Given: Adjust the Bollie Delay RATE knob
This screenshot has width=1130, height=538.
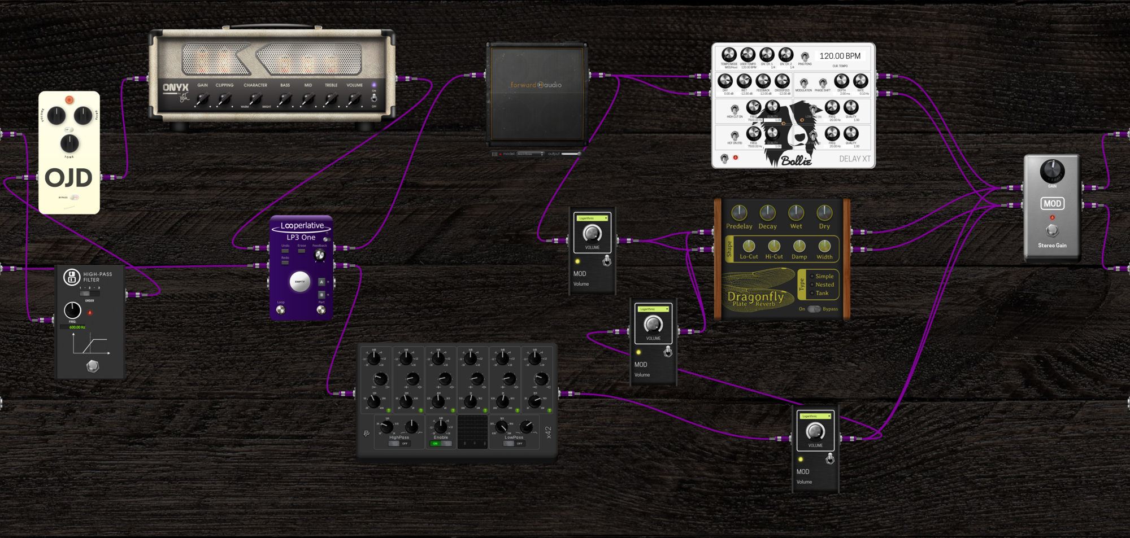Looking at the screenshot, I should click(860, 81).
